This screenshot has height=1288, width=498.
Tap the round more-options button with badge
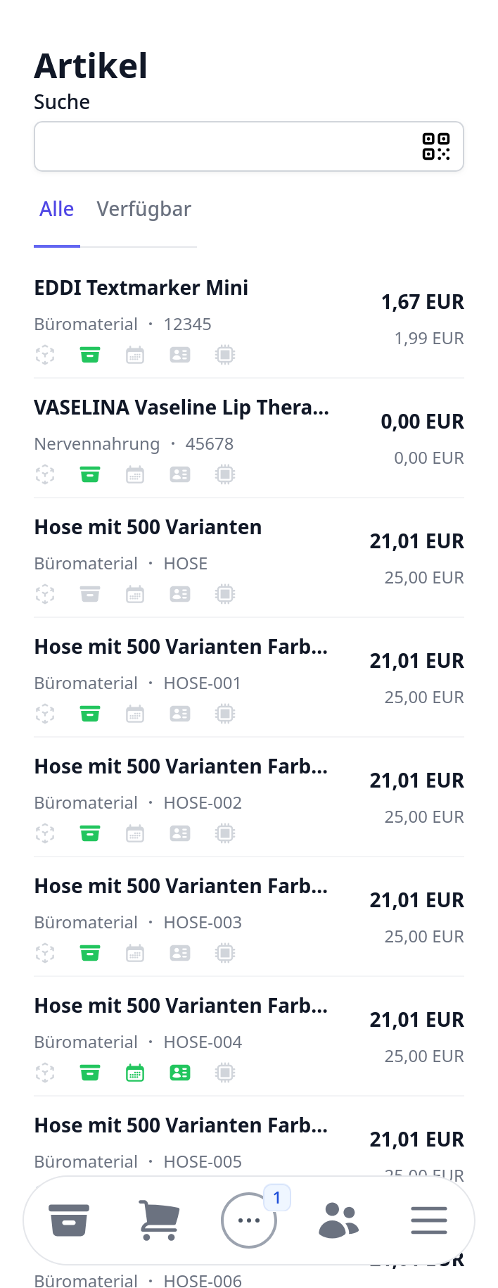[249, 1220]
